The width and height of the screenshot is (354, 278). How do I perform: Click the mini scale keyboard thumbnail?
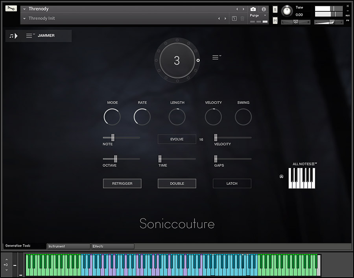302,178
